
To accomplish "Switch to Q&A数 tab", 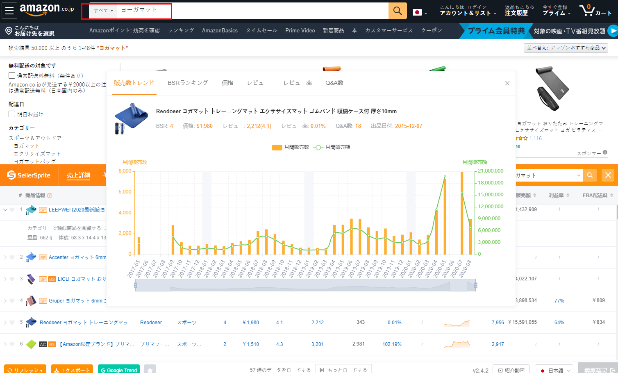I will point(334,83).
